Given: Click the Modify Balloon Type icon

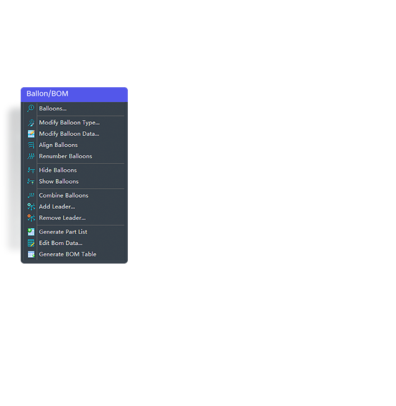Looking at the screenshot, I should 31,122.
